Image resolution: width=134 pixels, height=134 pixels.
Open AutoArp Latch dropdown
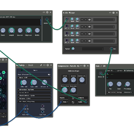coord(34,93)
